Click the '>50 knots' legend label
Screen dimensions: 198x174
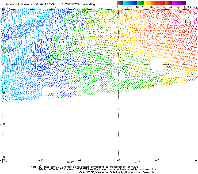tap(191, 7)
